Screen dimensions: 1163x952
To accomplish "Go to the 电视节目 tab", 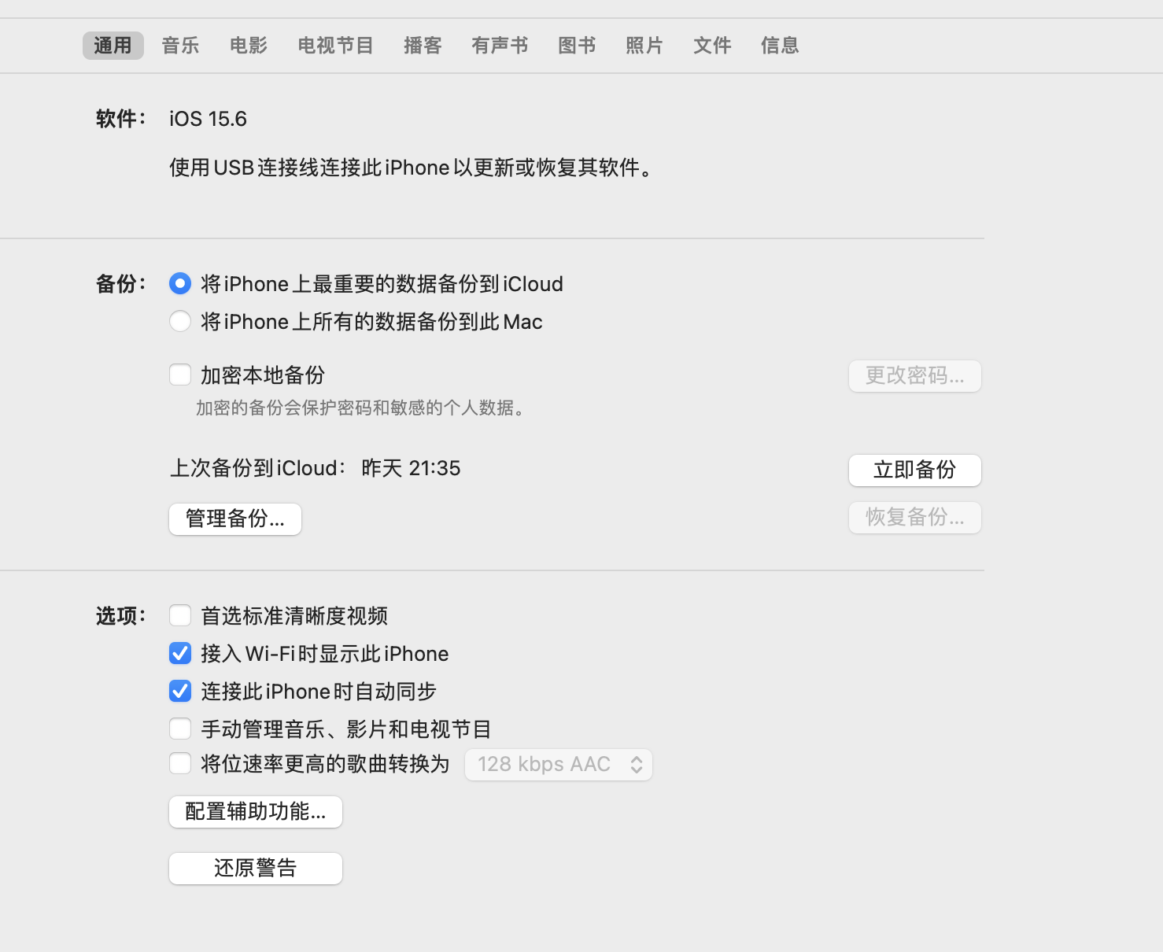I will (335, 46).
